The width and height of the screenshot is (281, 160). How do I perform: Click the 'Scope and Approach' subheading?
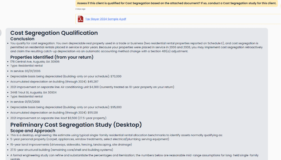pyautogui.click(x=33, y=131)
